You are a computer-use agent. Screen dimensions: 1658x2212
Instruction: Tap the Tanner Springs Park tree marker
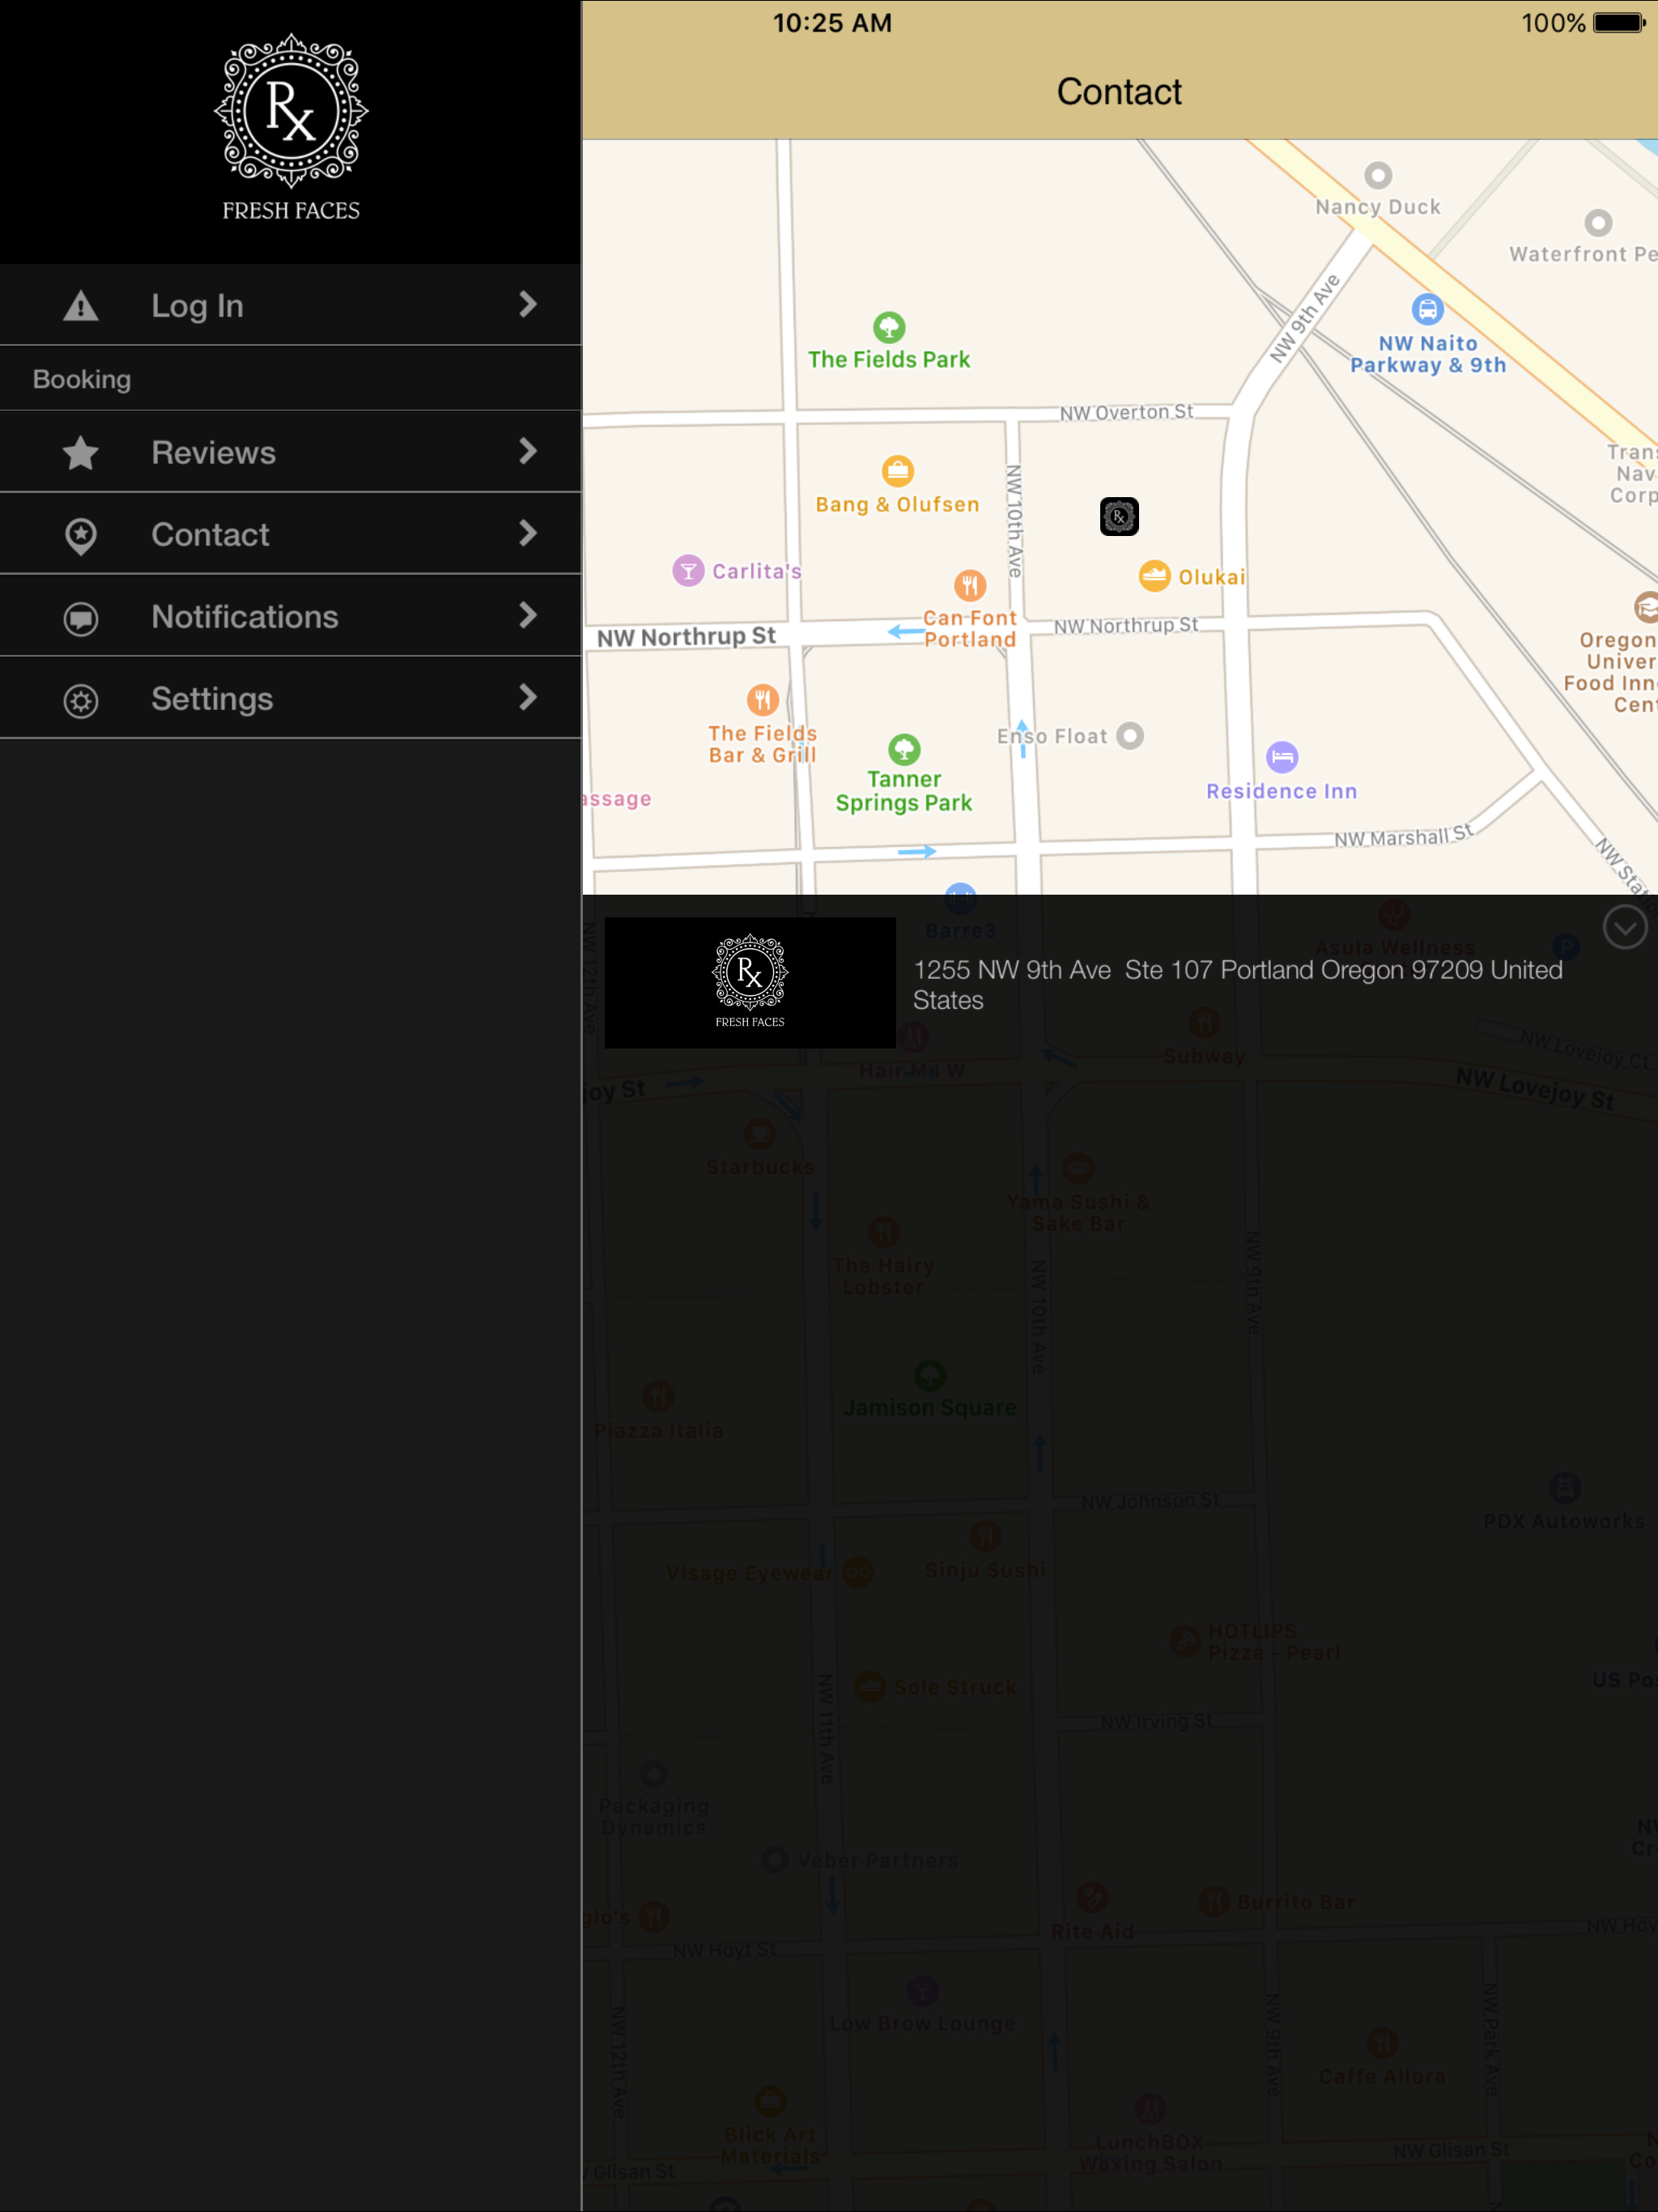904,748
